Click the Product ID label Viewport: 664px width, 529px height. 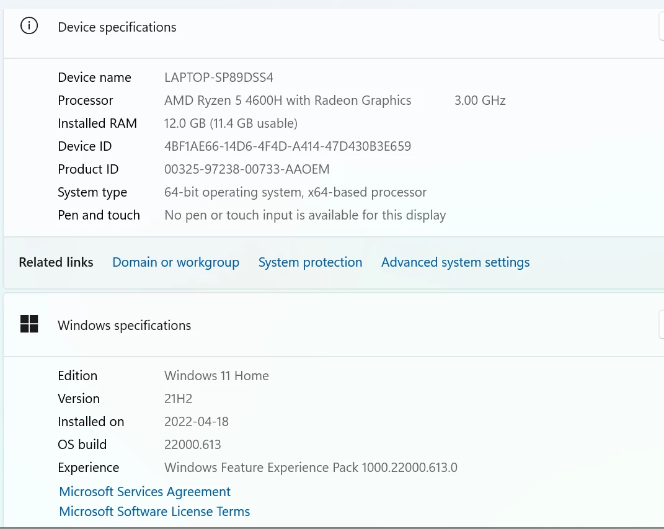tap(88, 169)
